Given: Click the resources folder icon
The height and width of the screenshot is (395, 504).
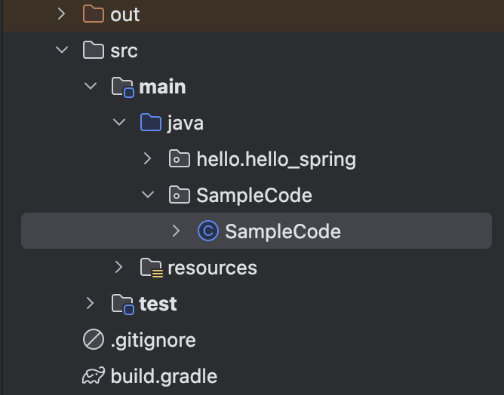Looking at the screenshot, I should [x=151, y=268].
